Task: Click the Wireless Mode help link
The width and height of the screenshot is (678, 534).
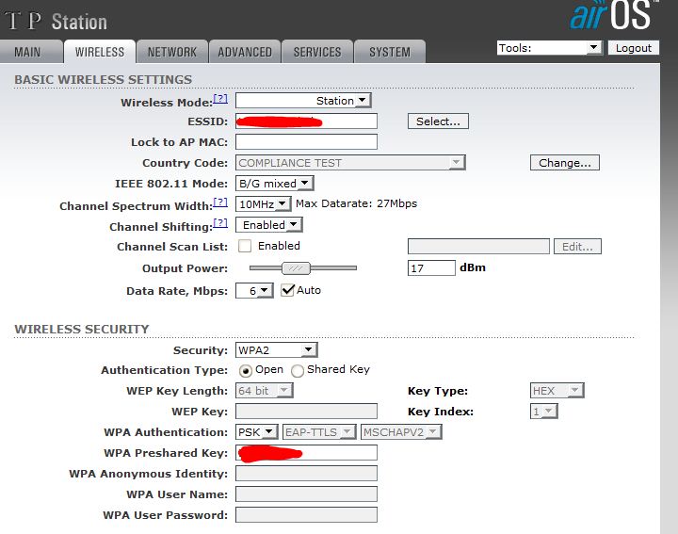Action: coord(220,98)
